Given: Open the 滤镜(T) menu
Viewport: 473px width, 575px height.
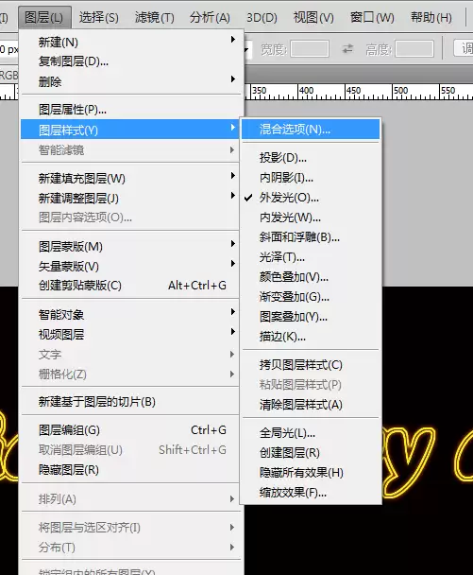Looking at the screenshot, I should pos(155,17).
